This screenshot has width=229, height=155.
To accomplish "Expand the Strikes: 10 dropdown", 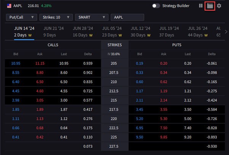I will point(56,17).
